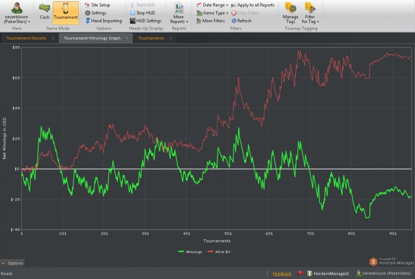Switch to Tournament game mode
The width and height of the screenshot is (415, 279).
pyautogui.click(x=65, y=11)
